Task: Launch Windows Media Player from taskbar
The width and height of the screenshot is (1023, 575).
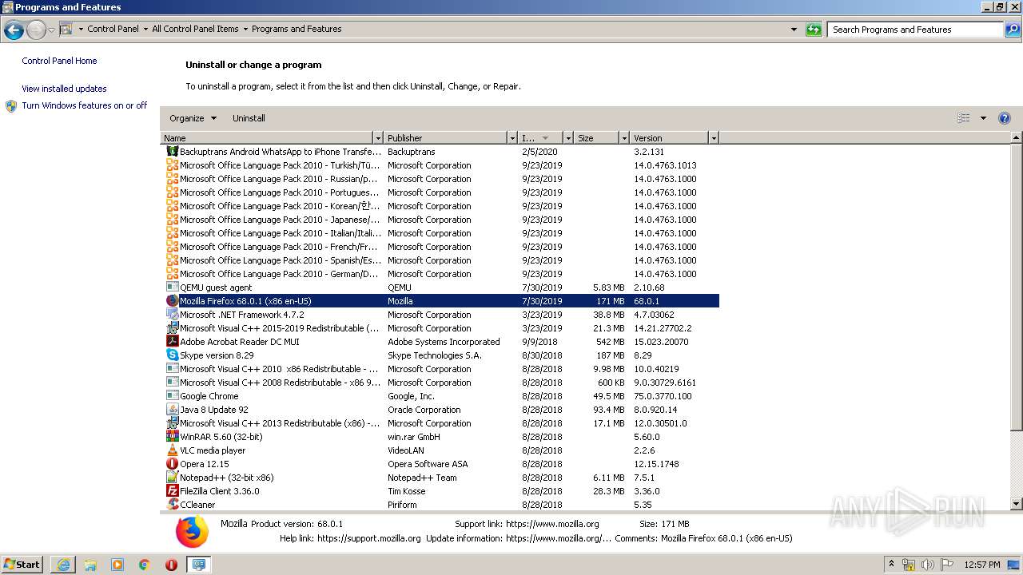Action: pyautogui.click(x=117, y=565)
